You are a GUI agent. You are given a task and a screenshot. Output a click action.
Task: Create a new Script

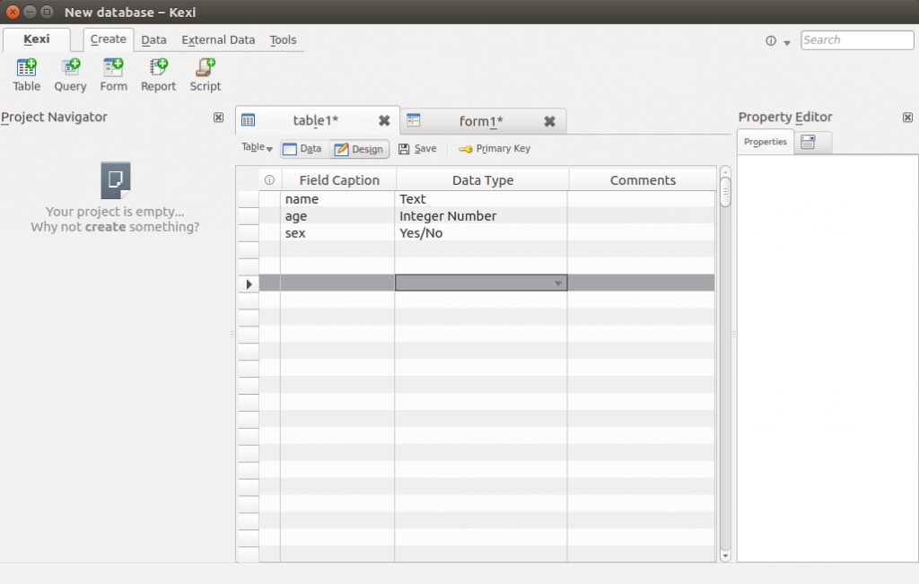coord(206,75)
